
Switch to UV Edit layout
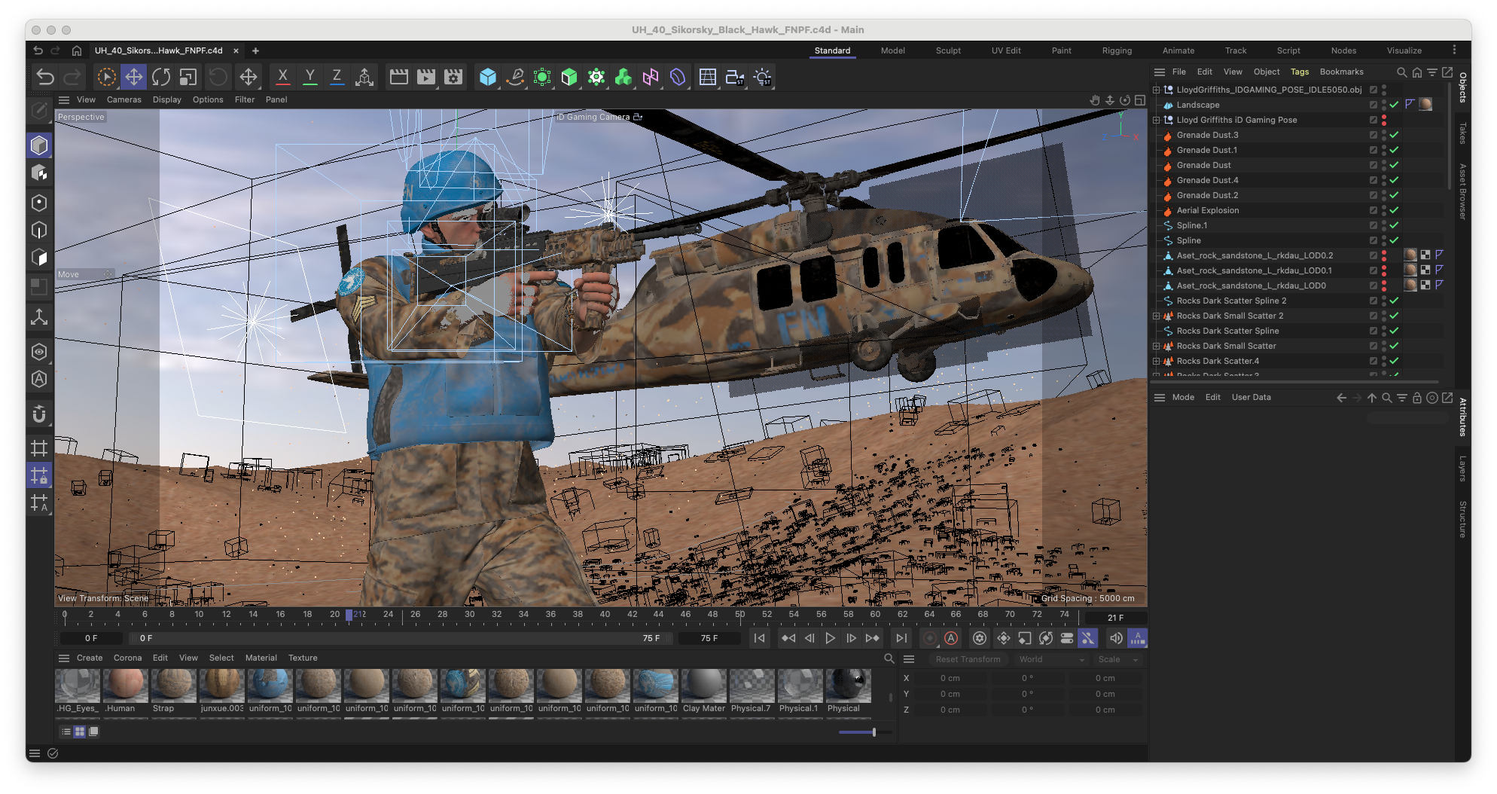coord(1006,50)
